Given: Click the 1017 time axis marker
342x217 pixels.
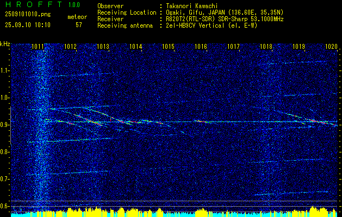Looking at the screenshot, I should [x=233, y=47].
